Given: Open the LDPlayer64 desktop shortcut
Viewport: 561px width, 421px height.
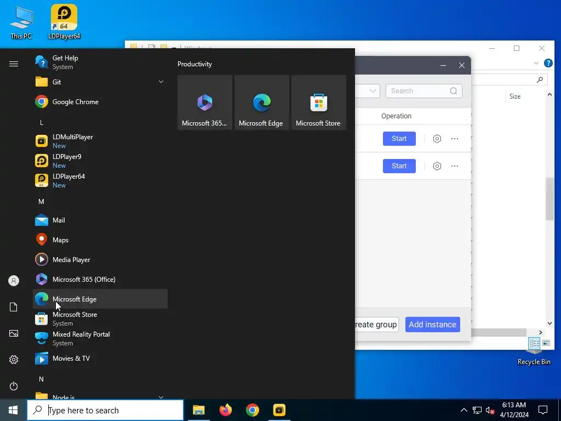Looking at the screenshot, I should 64,22.
